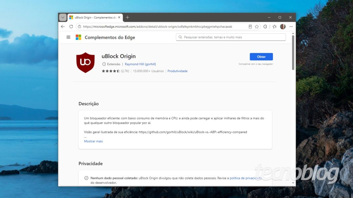This screenshot has width=353, height=198.
Task: Click the Extensão label icon
Action: pos(104,64)
